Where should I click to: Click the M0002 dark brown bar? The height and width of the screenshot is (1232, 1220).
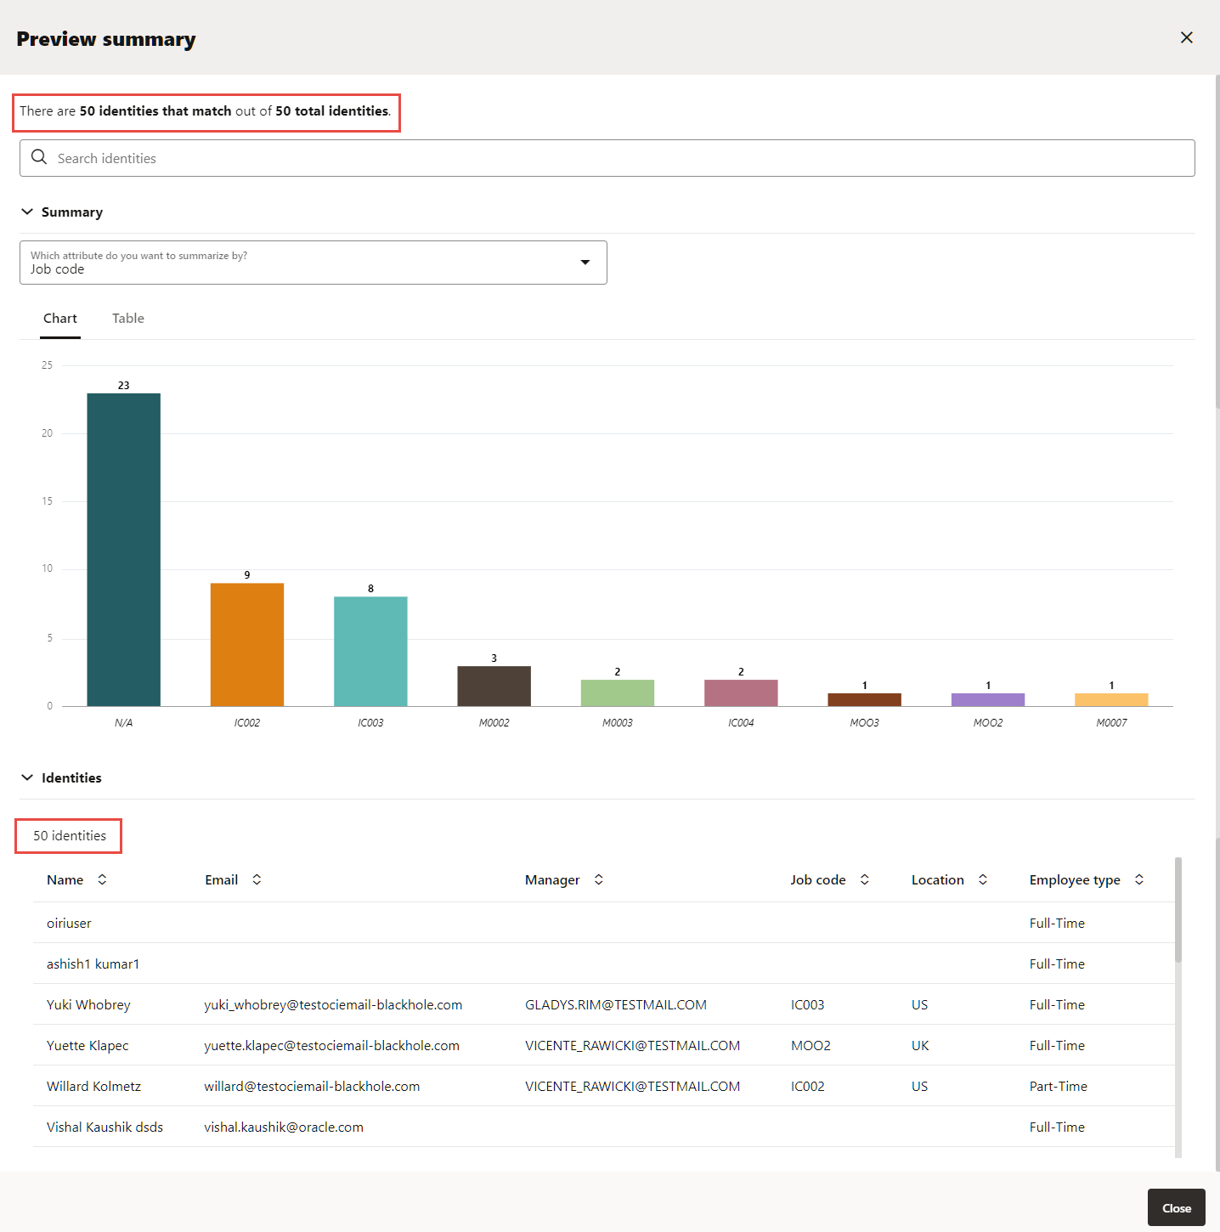pyautogui.click(x=494, y=686)
